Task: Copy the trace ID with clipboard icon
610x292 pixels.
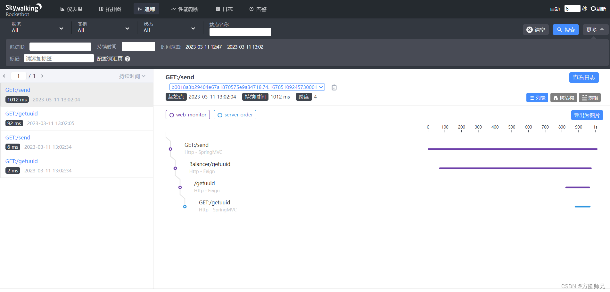Action: pos(334,87)
